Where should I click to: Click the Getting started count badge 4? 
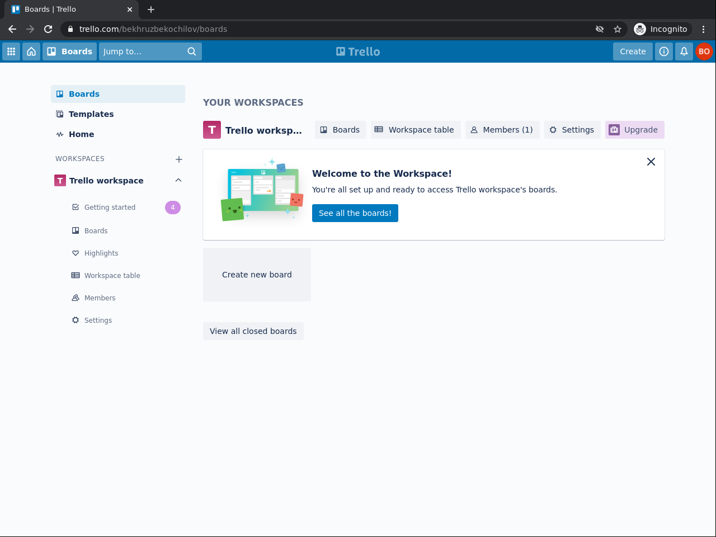[x=173, y=208]
